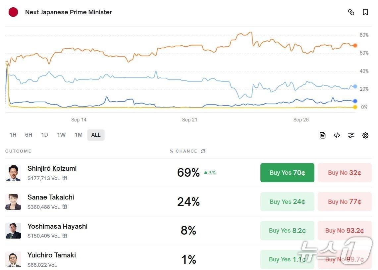
Task: Click the orange Koizumi line endpoint dot
Action: (355, 45)
